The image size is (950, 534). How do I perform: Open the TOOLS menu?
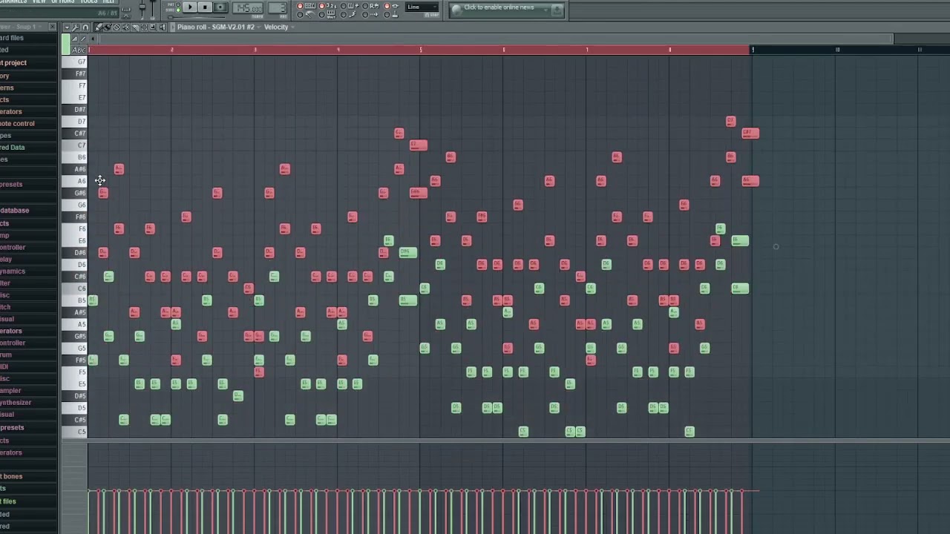click(88, 1)
